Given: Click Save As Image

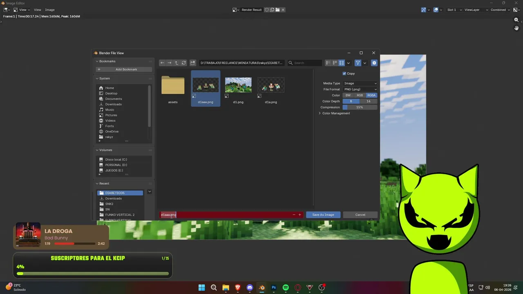Looking at the screenshot, I should (x=323, y=215).
